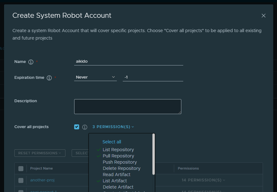Expand the RESET PERMISSIONS dropdown
This screenshot has width=277, height=192.
pyautogui.click(x=40, y=153)
